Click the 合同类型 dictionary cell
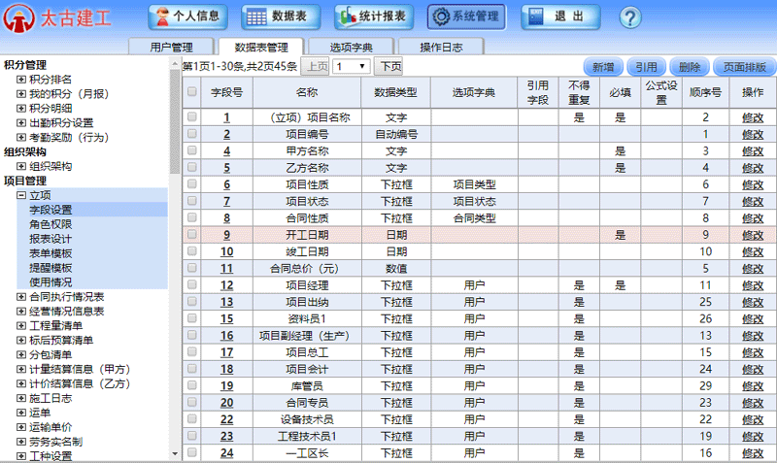 click(474, 218)
